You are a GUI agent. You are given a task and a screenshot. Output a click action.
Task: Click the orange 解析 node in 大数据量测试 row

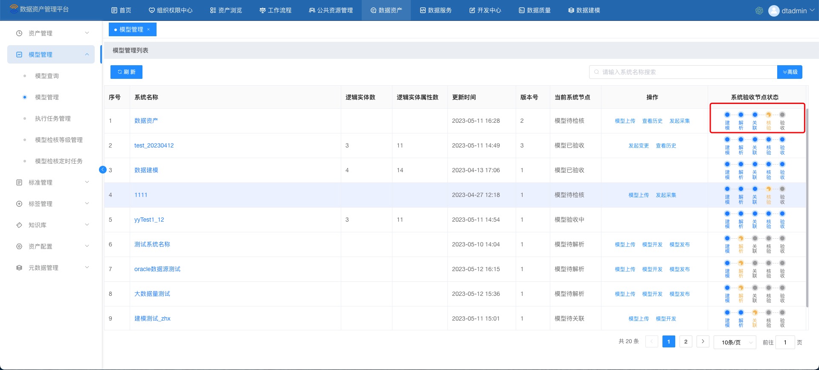741,288
